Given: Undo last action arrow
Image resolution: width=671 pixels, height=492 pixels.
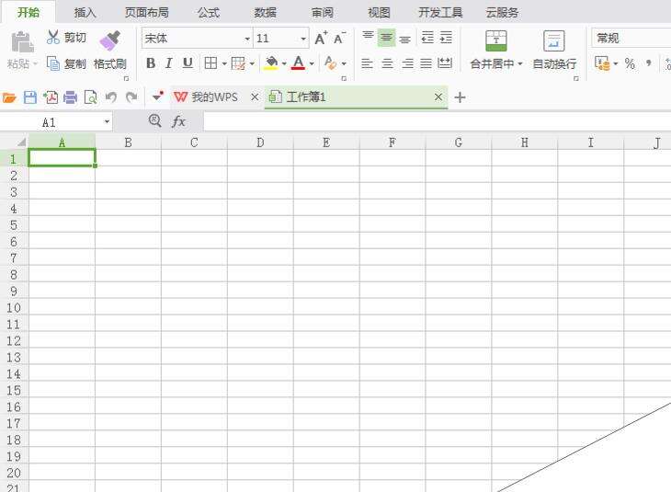Looking at the screenshot, I should [x=111, y=97].
